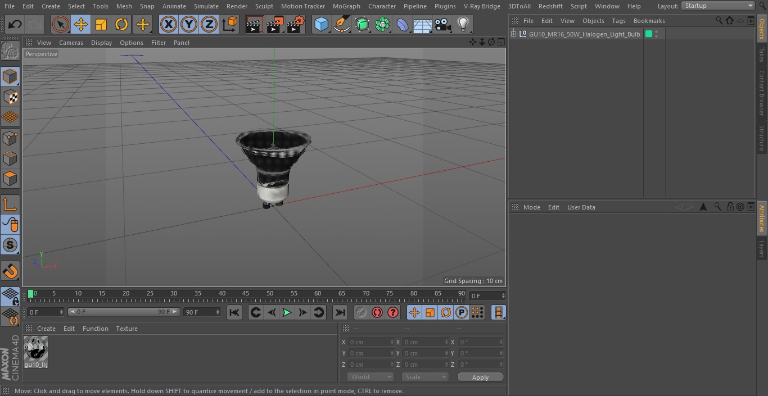
Task: Open Edit Render Settings
Action: pos(296,24)
